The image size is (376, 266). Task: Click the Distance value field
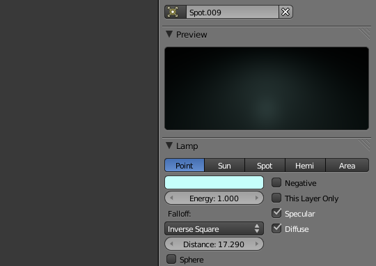[x=214, y=244]
